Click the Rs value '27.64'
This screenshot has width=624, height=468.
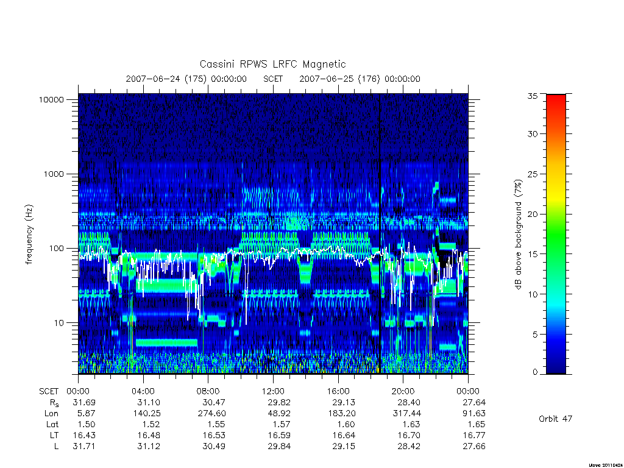coord(474,402)
